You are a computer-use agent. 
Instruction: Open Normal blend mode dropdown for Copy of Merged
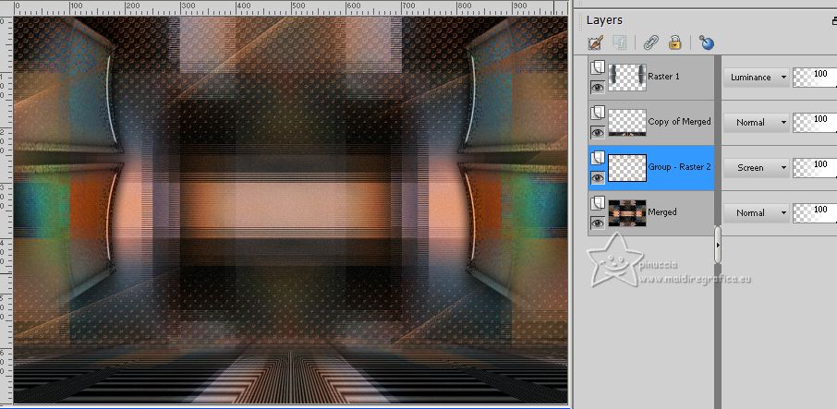pos(757,123)
